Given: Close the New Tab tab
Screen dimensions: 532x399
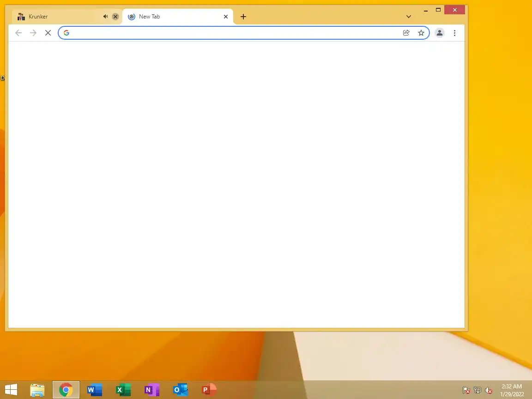Looking at the screenshot, I should coord(226,17).
